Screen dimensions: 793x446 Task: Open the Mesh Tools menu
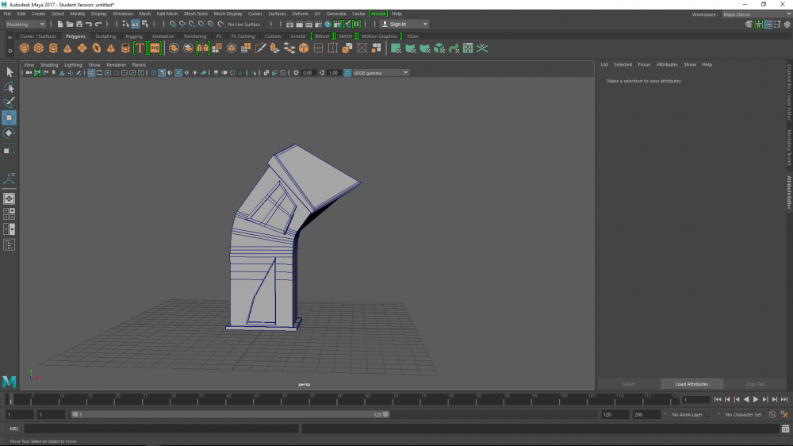[x=196, y=13]
